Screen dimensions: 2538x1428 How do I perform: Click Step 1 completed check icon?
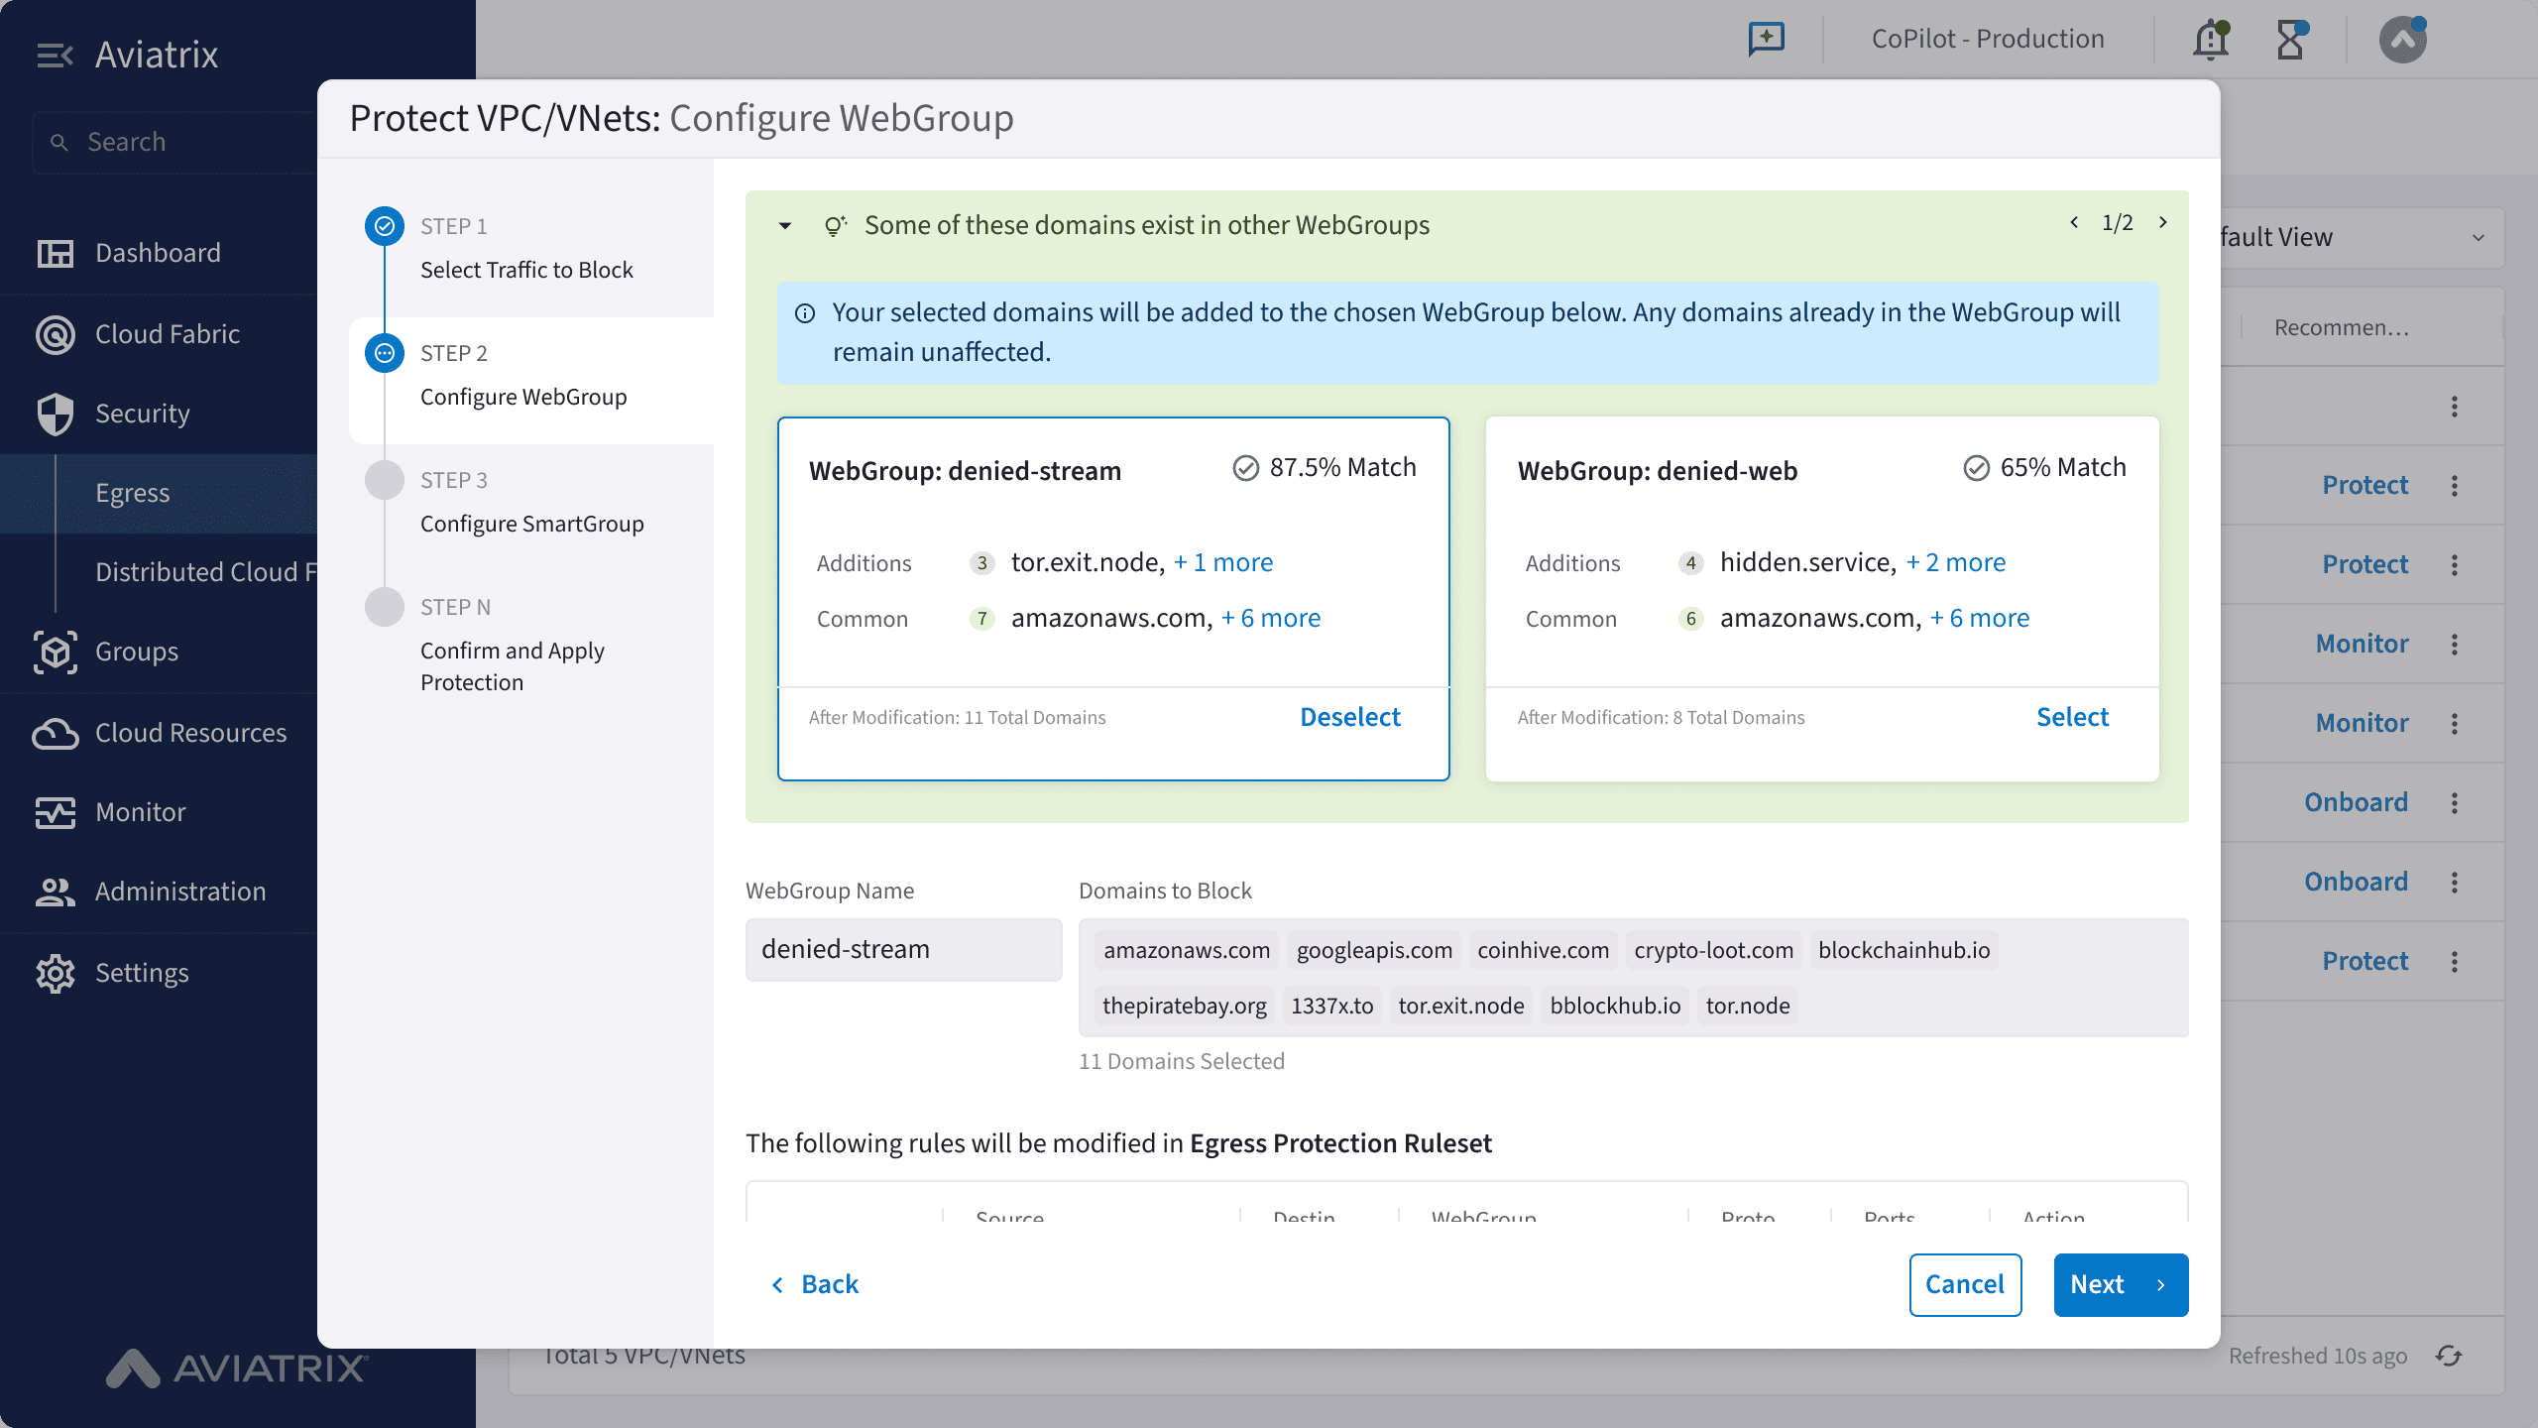[385, 226]
